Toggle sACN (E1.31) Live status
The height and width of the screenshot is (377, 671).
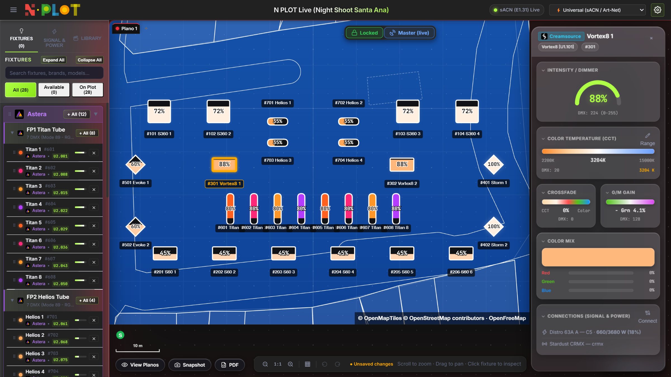pos(517,10)
